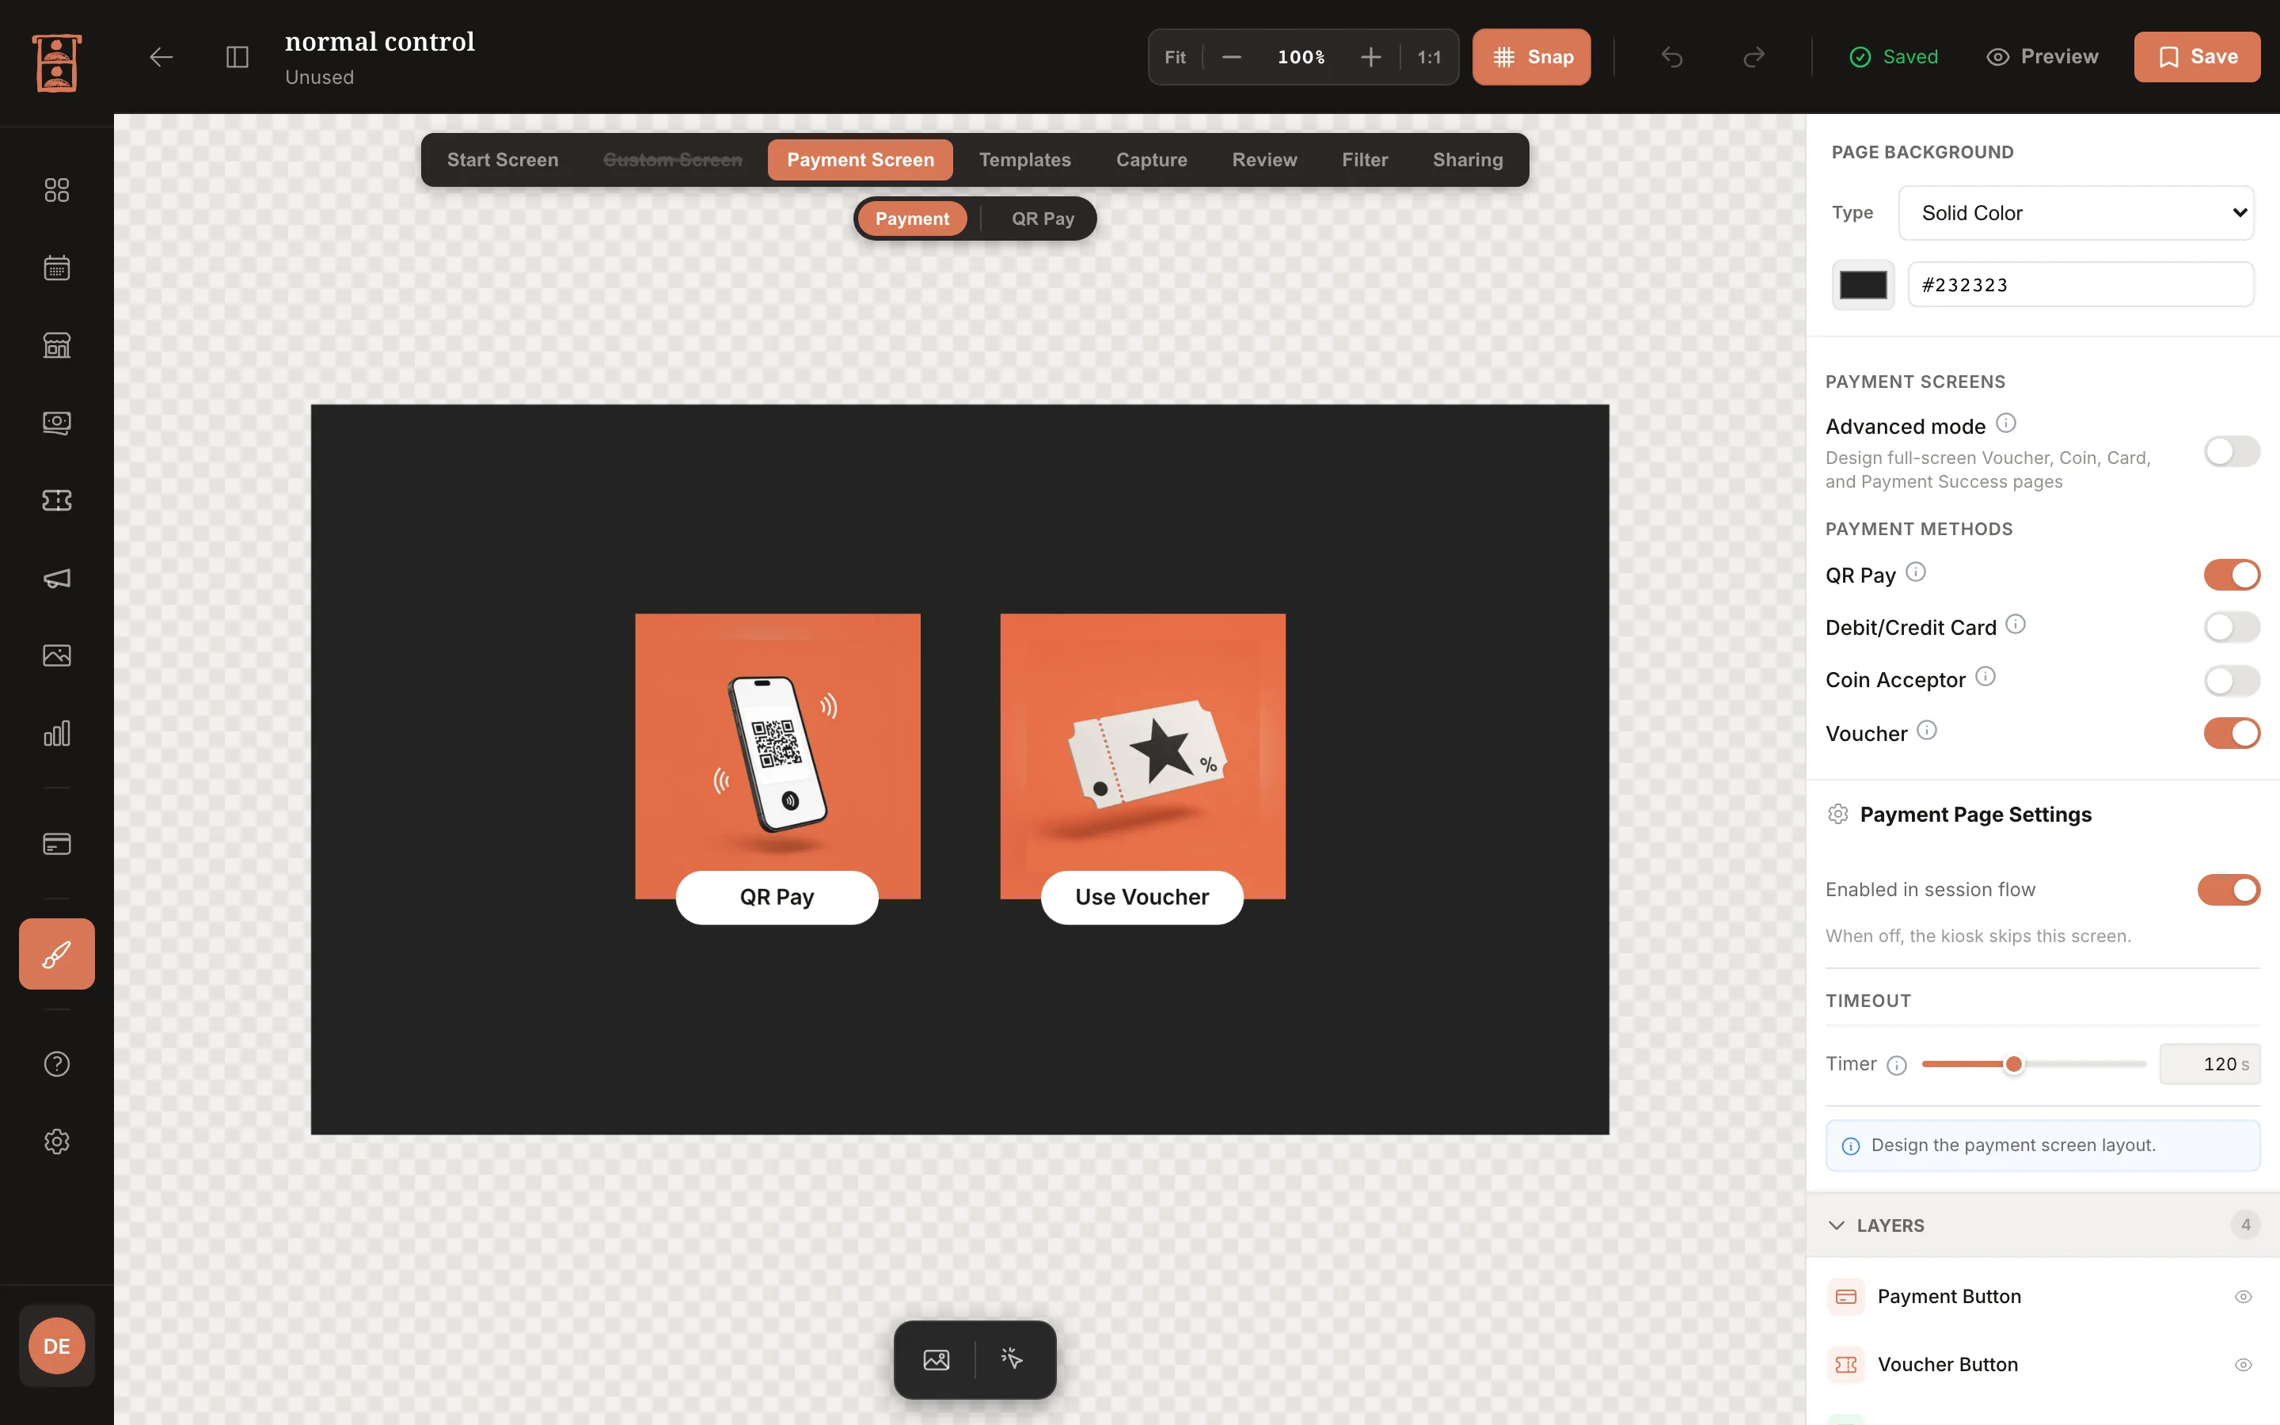Click the Timer slider handle

click(x=2013, y=1064)
